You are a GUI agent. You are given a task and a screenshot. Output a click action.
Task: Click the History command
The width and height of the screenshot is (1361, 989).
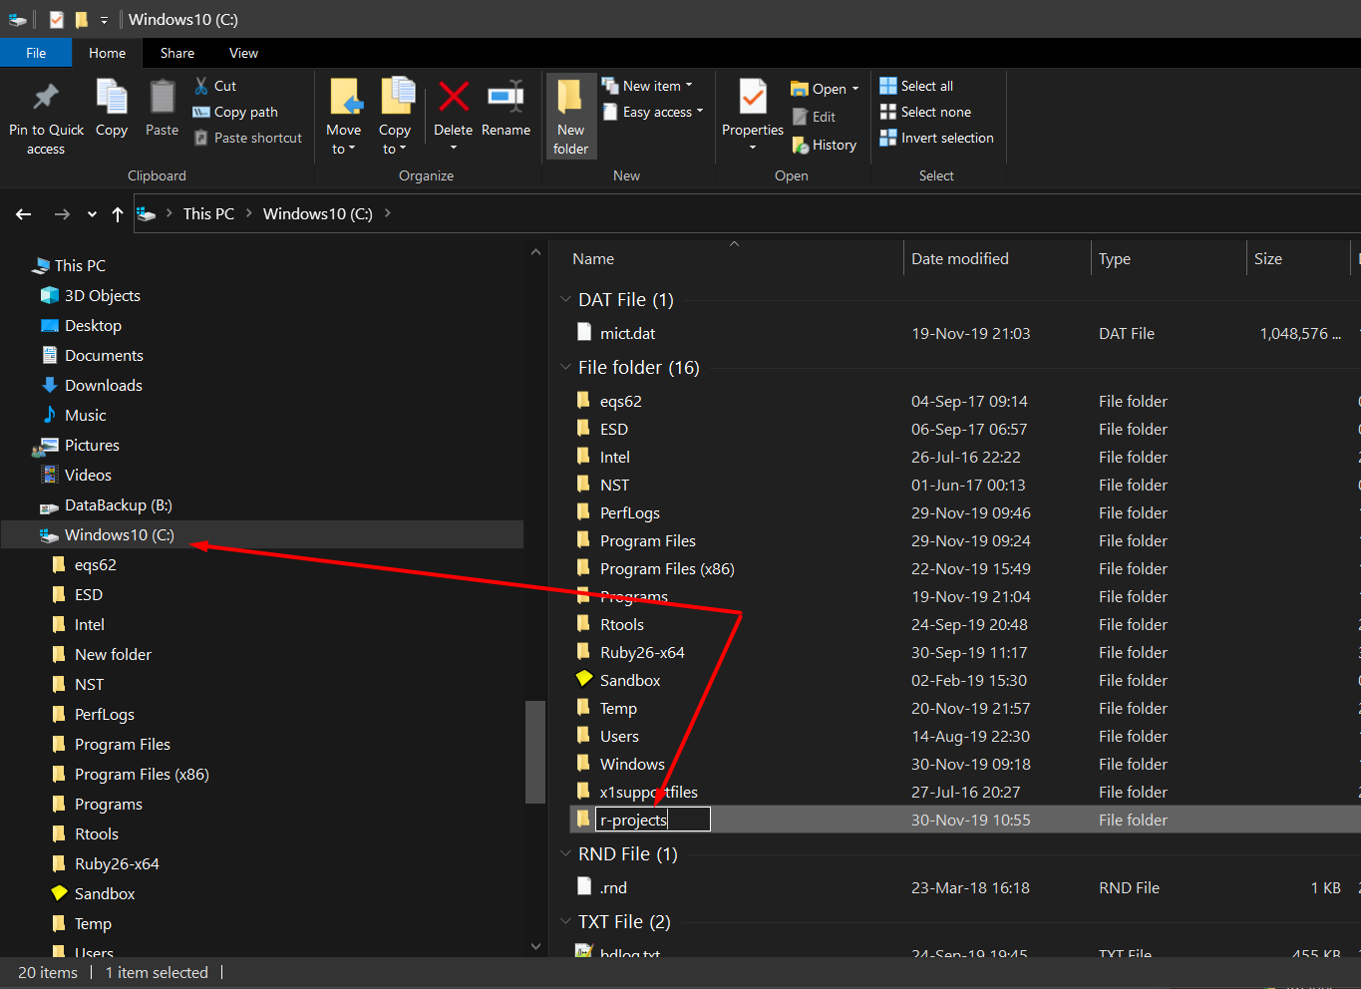pyautogui.click(x=824, y=145)
